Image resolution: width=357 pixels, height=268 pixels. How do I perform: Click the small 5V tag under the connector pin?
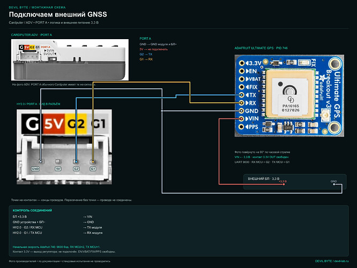(x=58, y=169)
